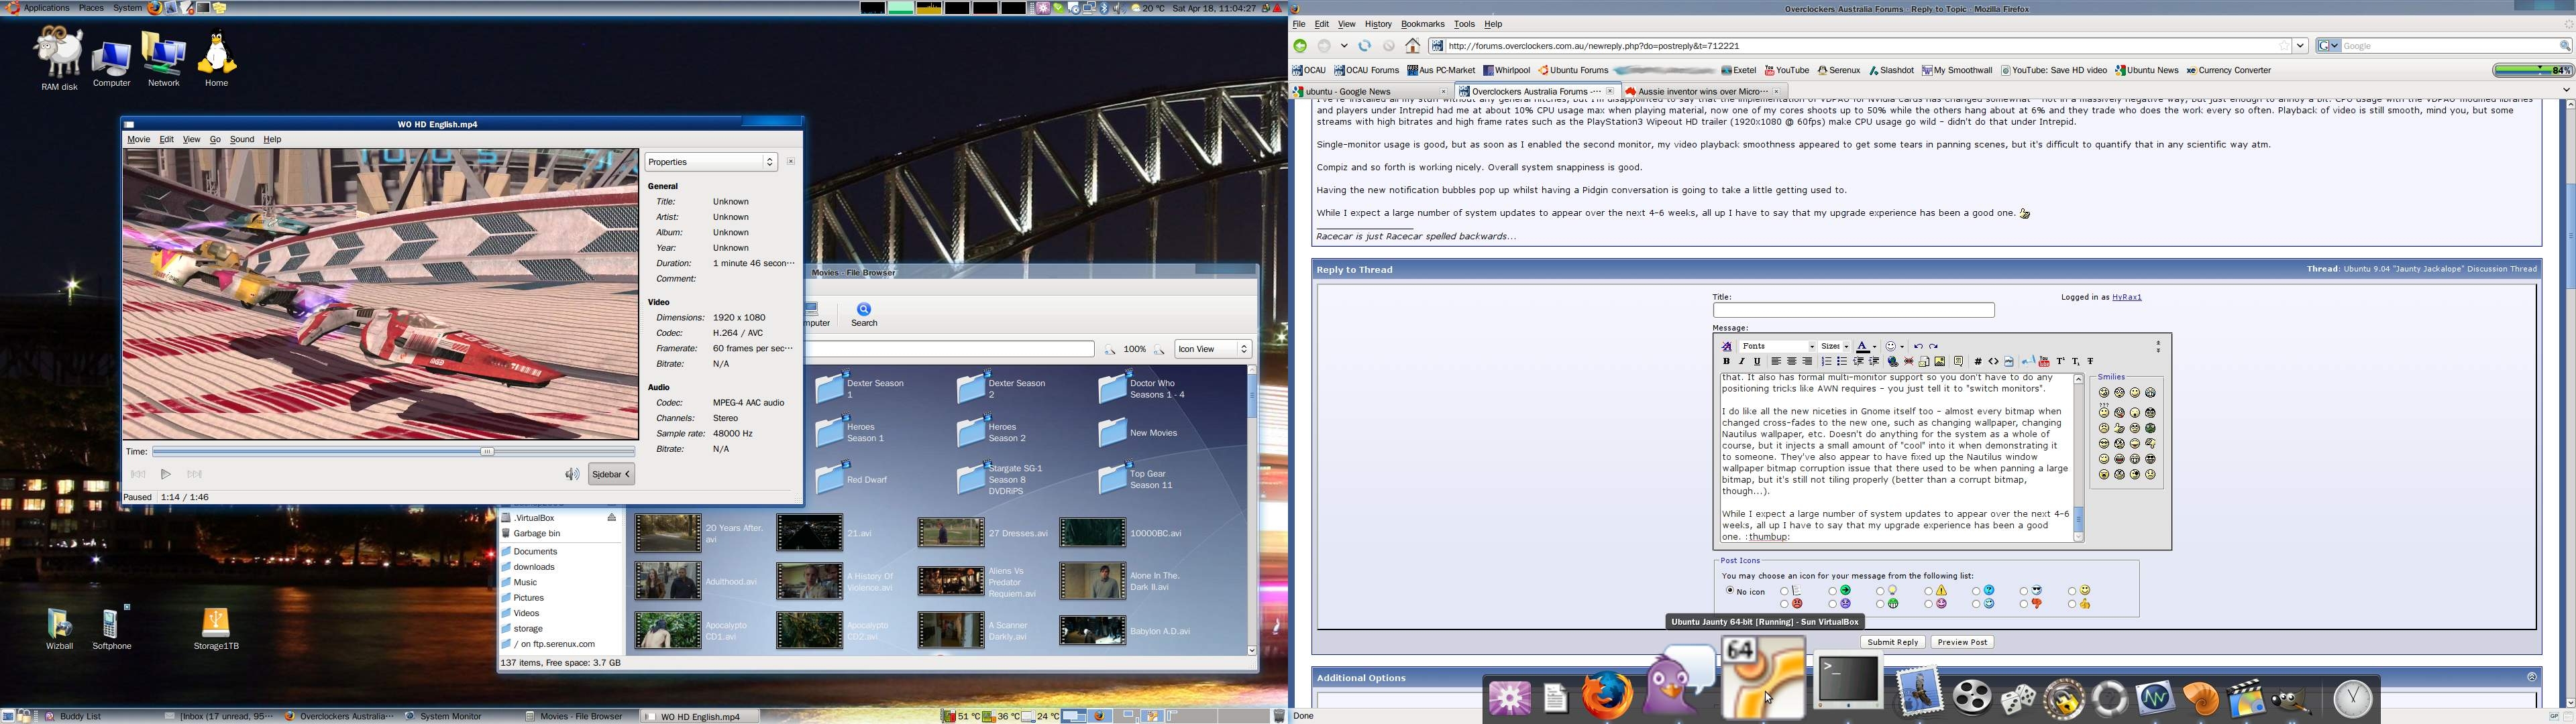Image resolution: width=2576 pixels, height=724 pixels.
Task: Click the reply Title input field
Action: [x=1853, y=311]
